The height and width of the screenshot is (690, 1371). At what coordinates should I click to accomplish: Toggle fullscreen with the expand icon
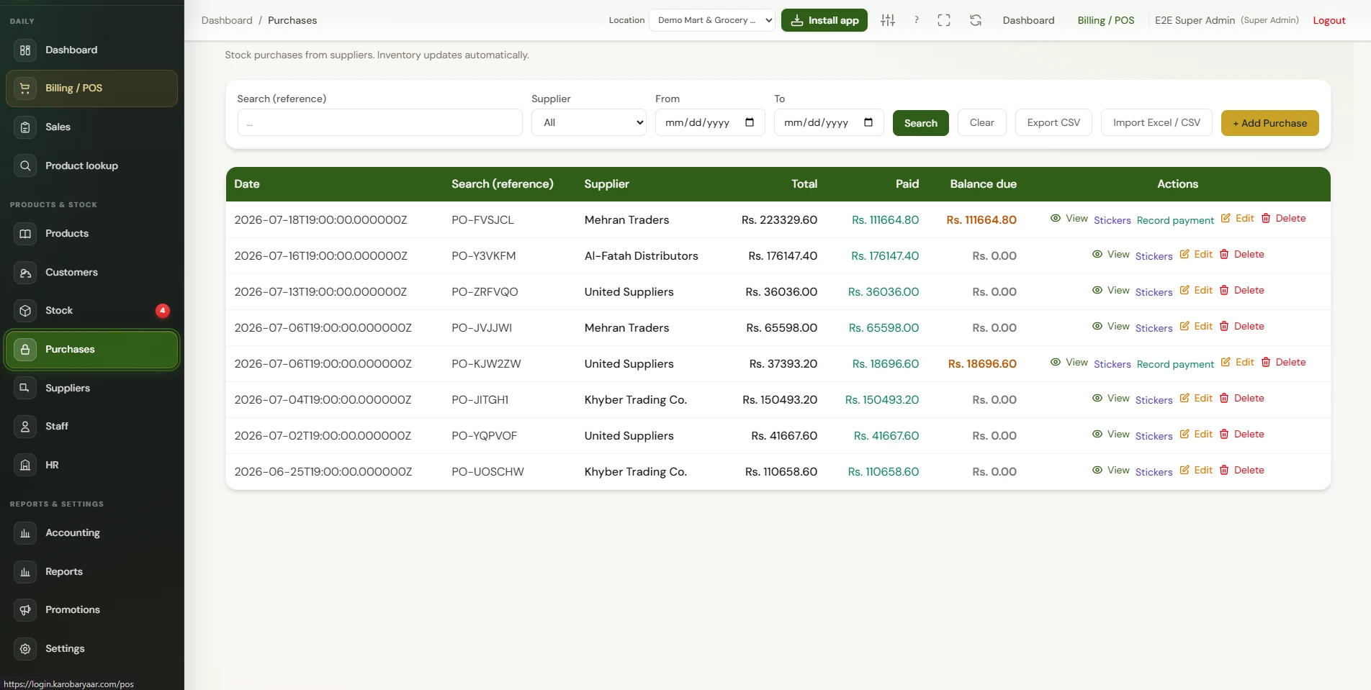pos(944,20)
